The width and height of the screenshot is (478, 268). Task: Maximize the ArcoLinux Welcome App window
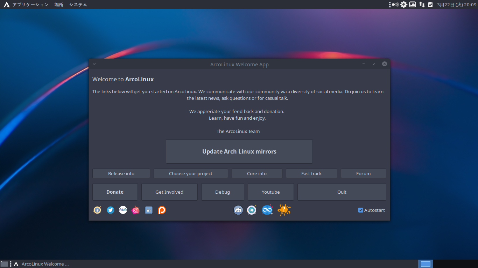(x=374, y=64)
